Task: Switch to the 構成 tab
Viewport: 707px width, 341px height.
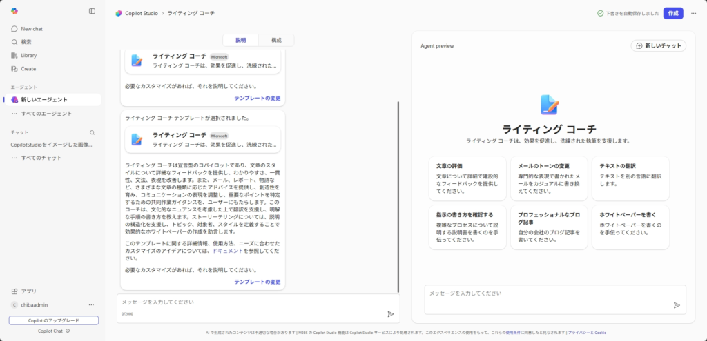Action: (x=276, y=41)
